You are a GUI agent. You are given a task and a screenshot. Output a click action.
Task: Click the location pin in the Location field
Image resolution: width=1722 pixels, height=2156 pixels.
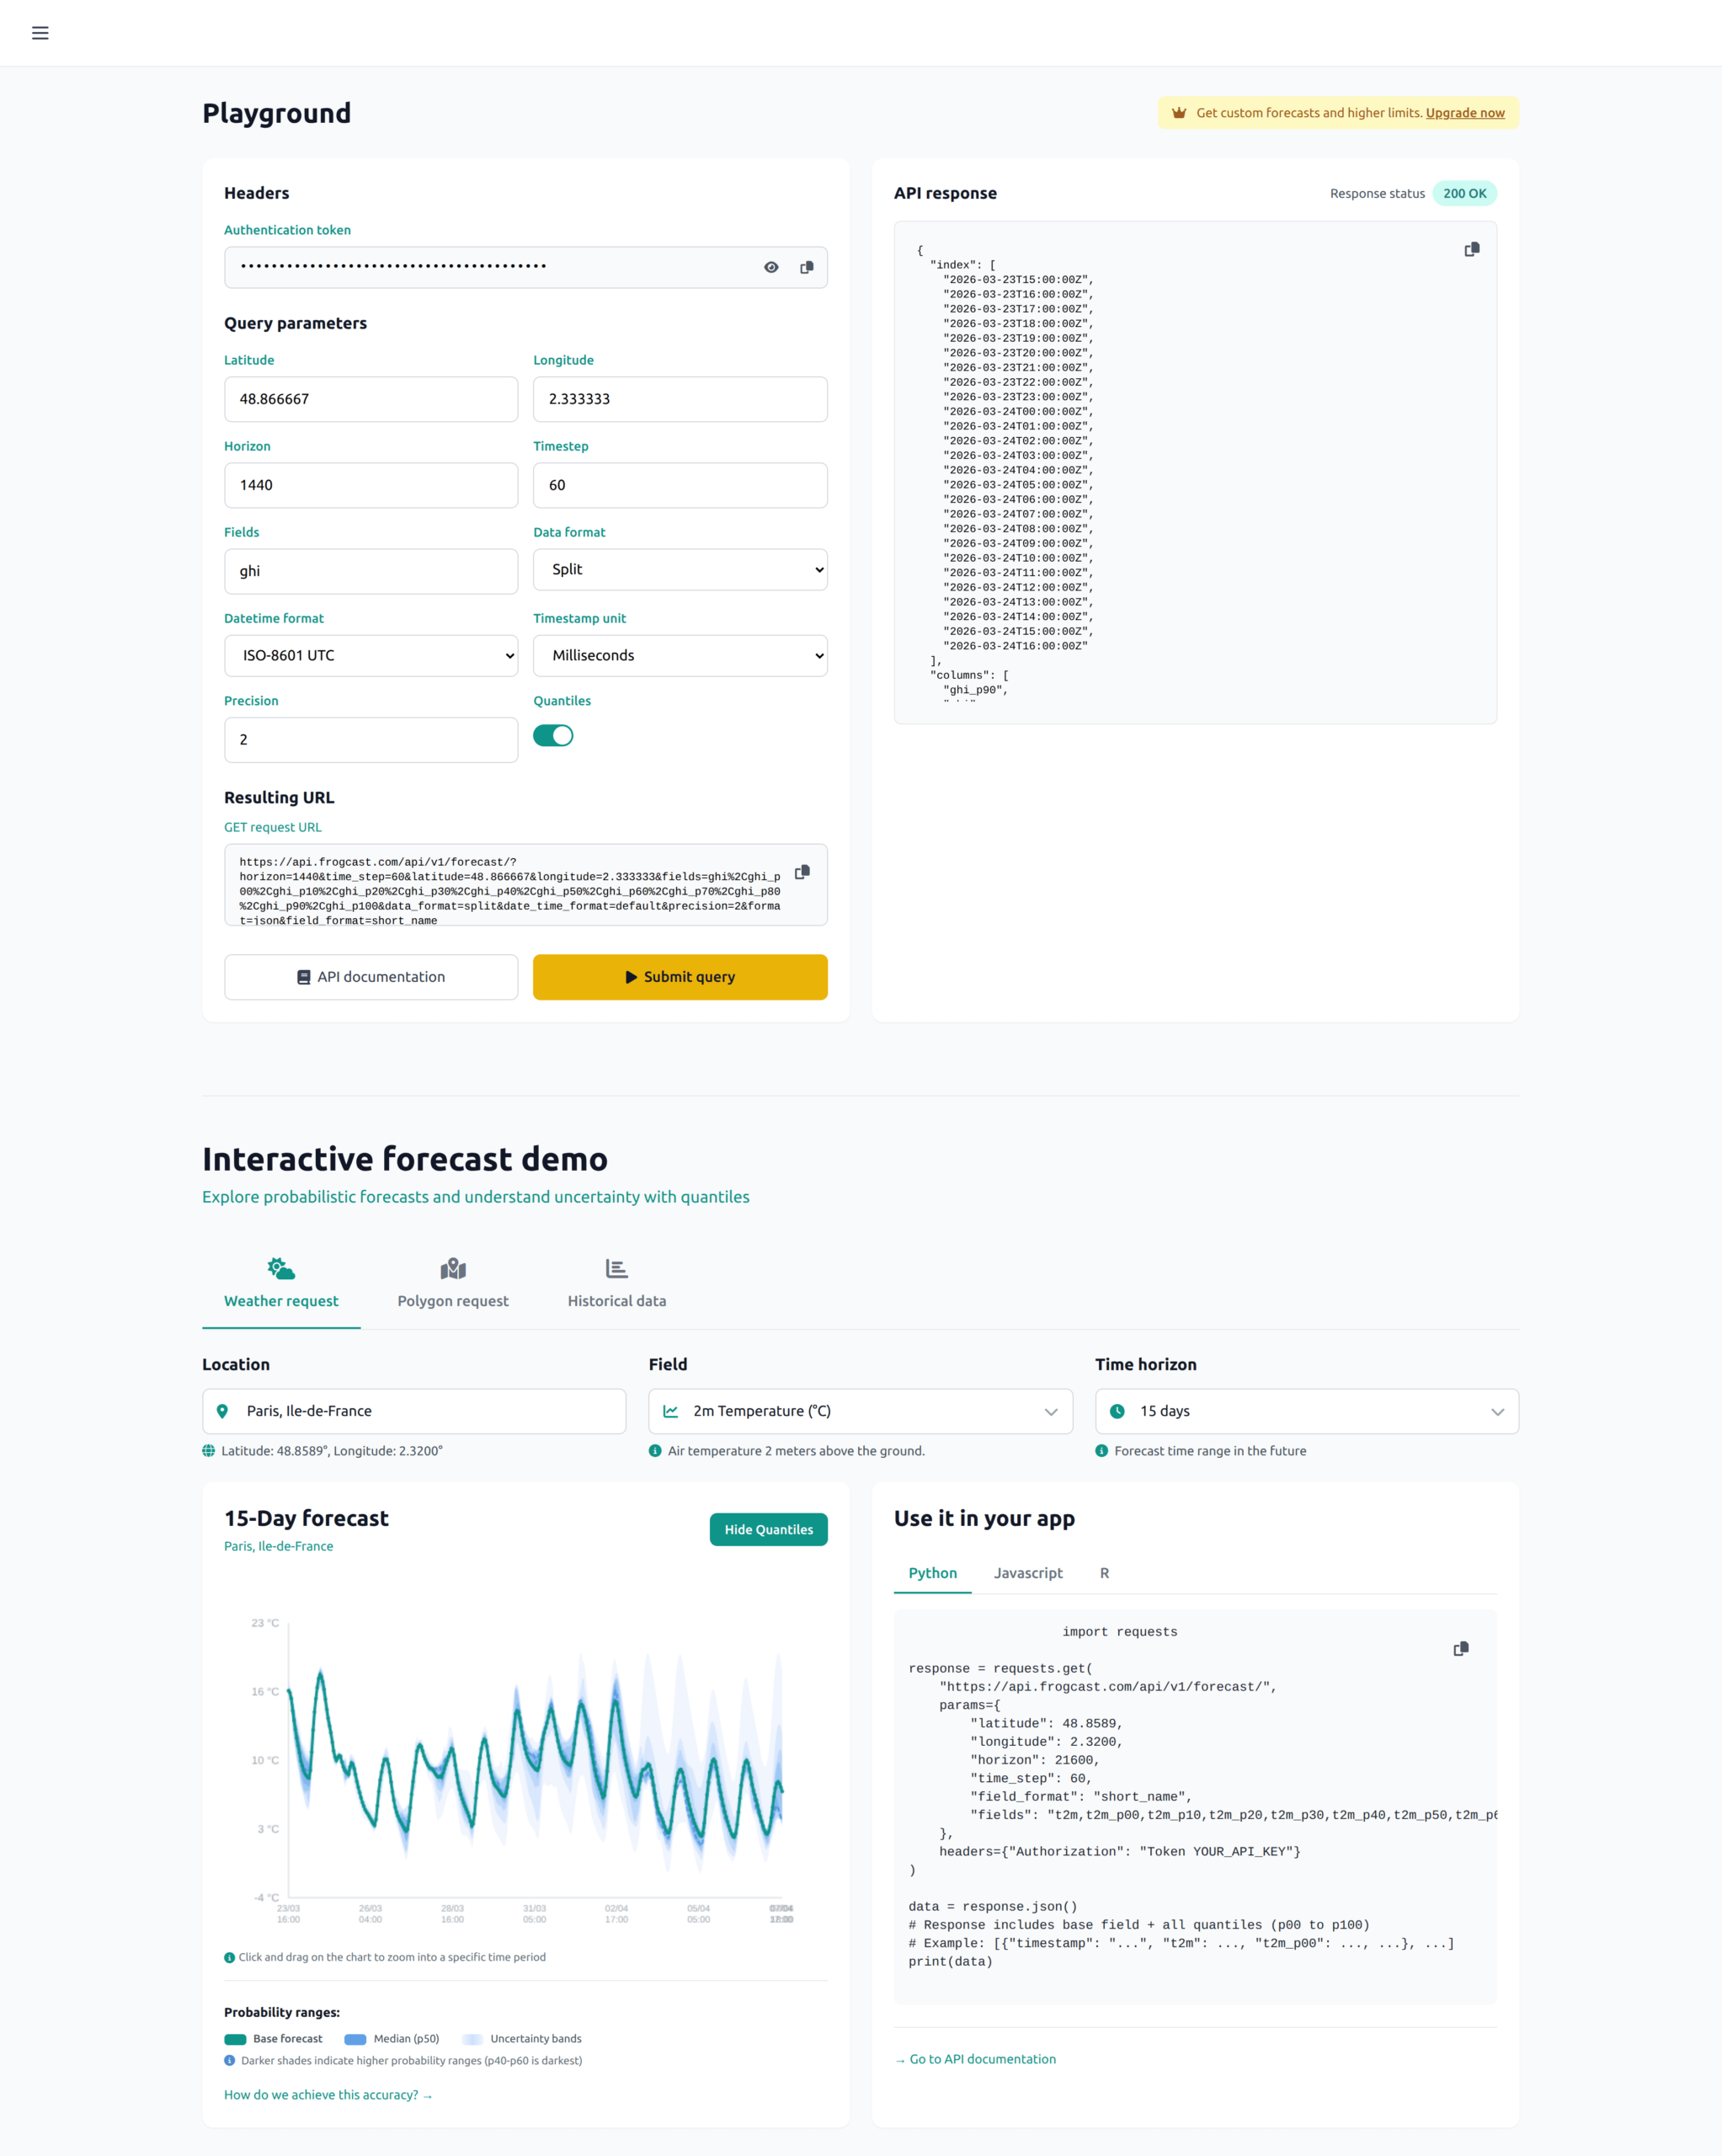(x=224, y=1411)
